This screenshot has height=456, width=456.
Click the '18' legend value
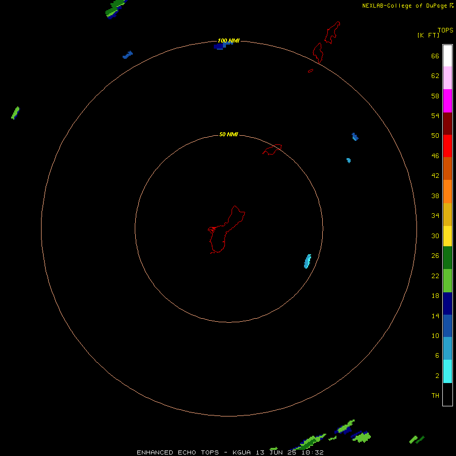[x=435, y=296]
